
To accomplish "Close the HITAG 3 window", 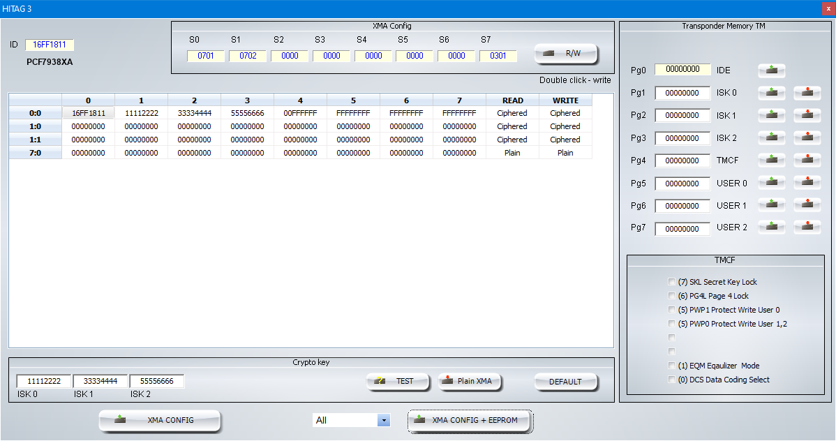I will [828, 9].
